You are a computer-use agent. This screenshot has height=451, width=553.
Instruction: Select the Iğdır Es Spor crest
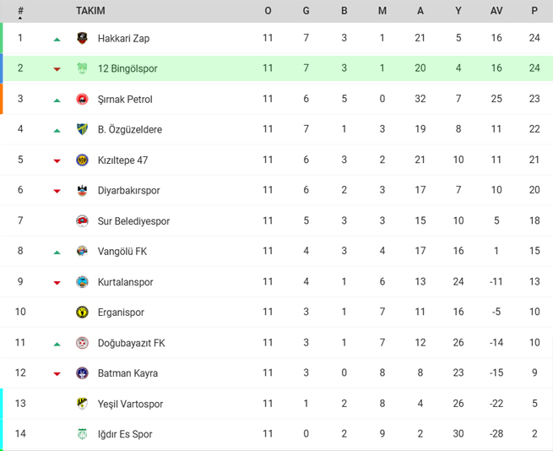point(82,434)
